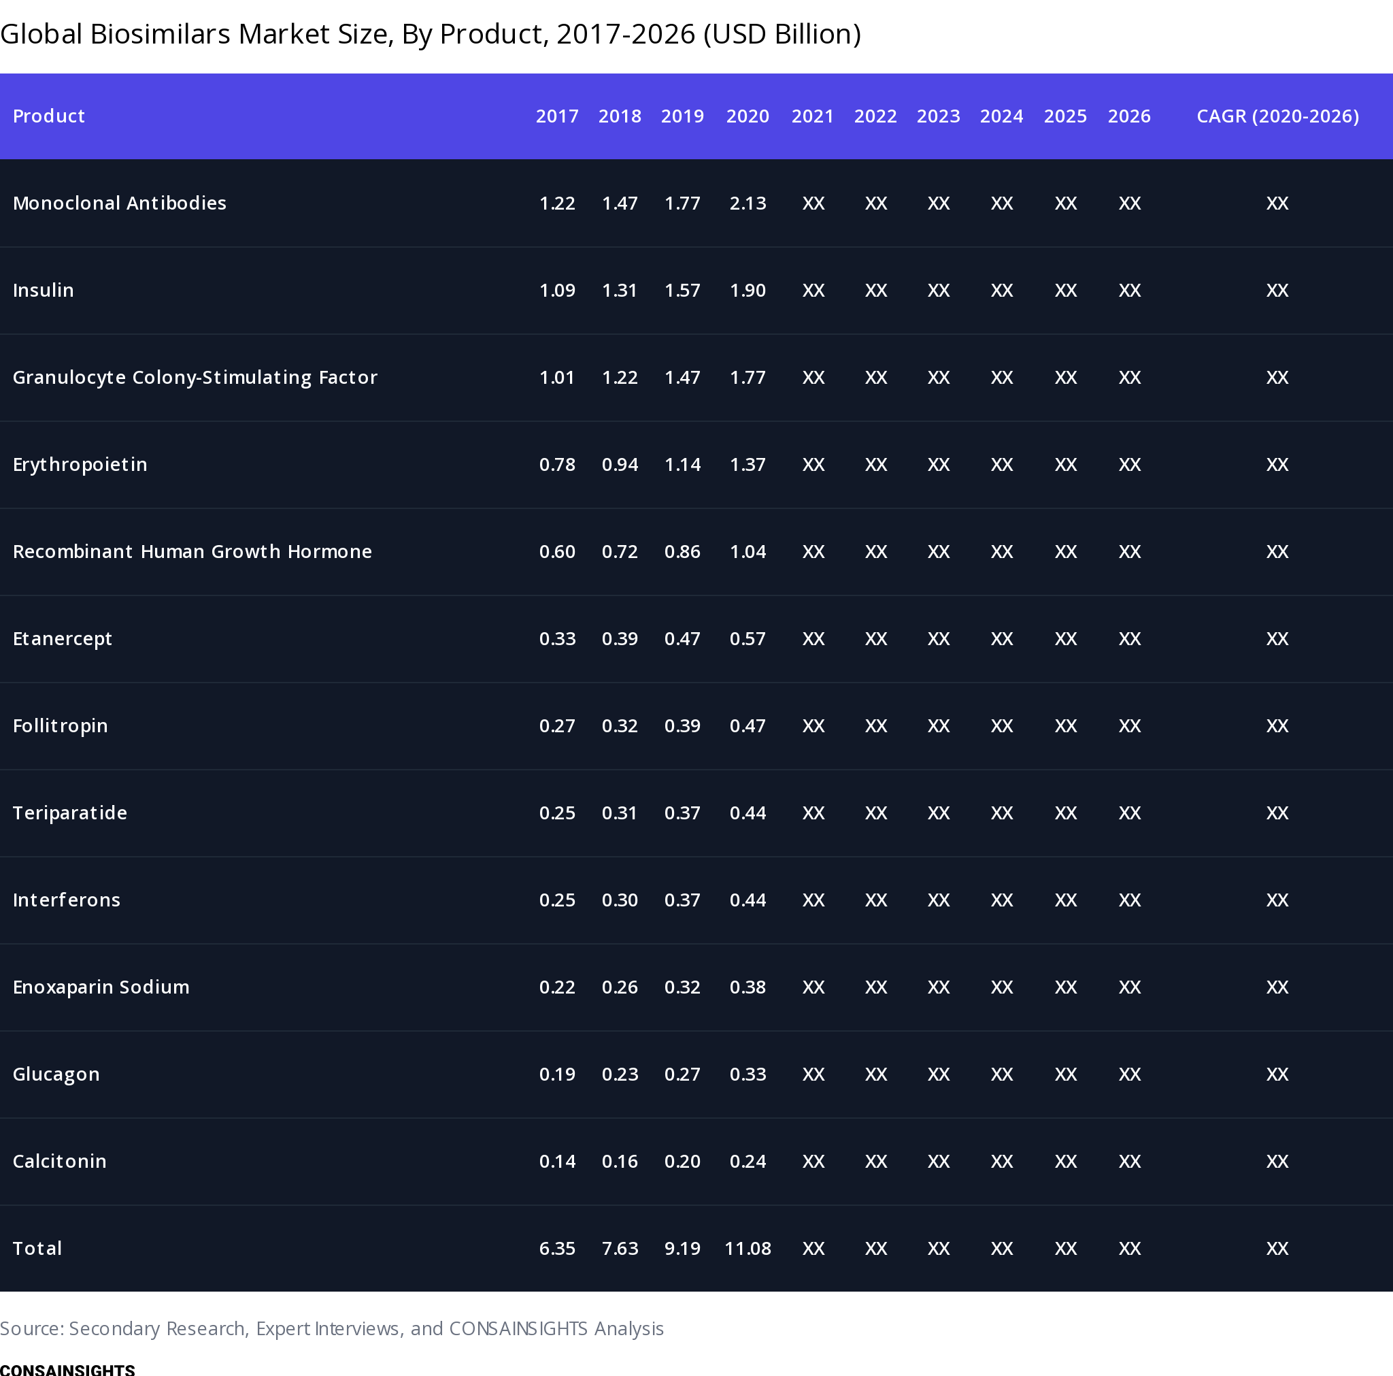Click Total 2018 value 7.63
This screenshot has width=1393, height=1376.
pos(620,1248)
